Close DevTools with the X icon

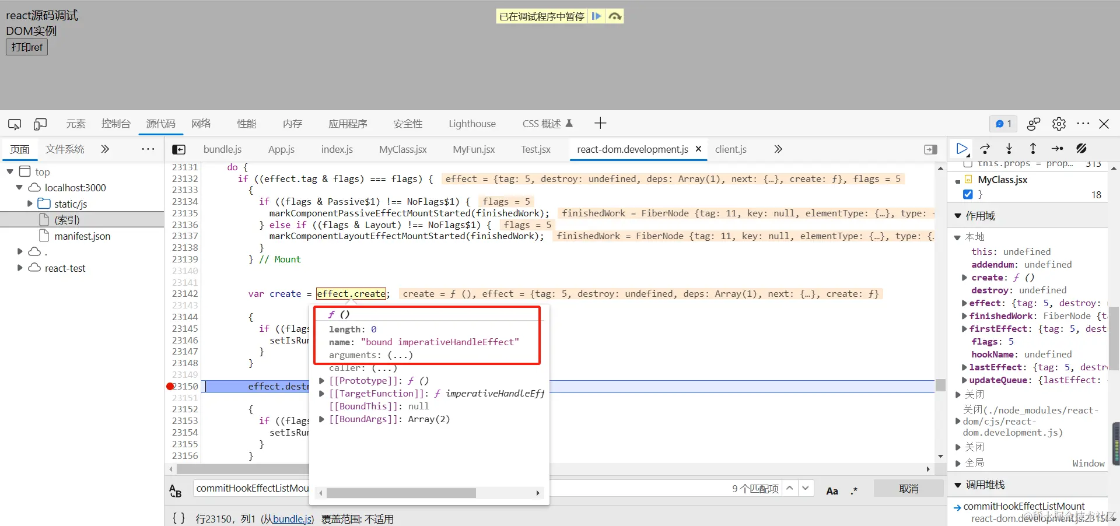pos(1104,124)
